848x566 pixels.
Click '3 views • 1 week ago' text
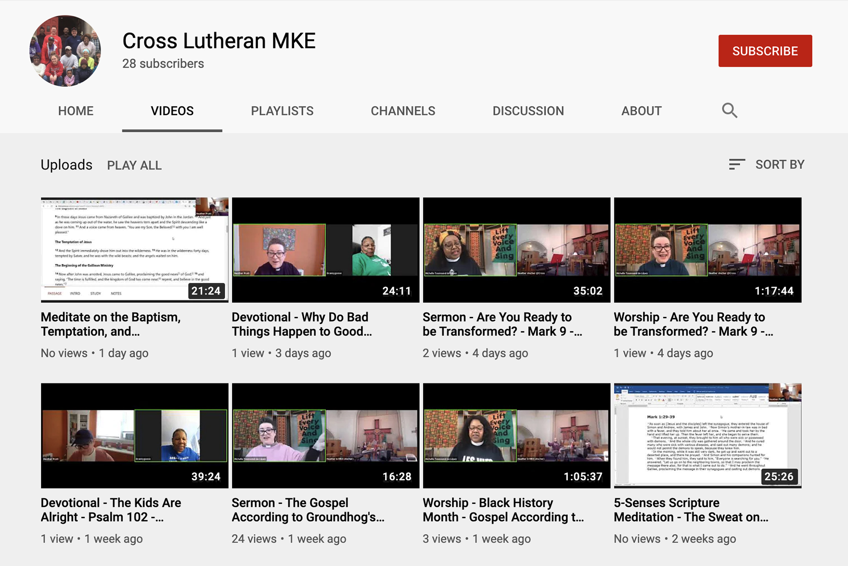click(477, 539)
